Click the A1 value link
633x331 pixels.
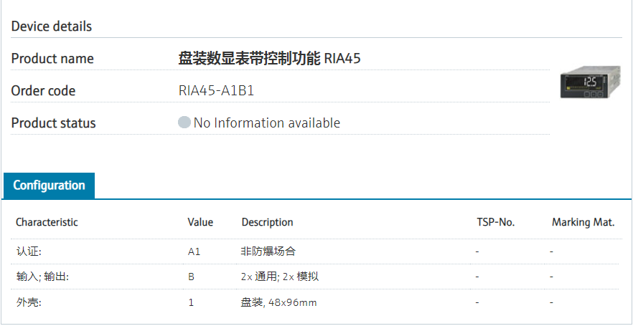194,251
